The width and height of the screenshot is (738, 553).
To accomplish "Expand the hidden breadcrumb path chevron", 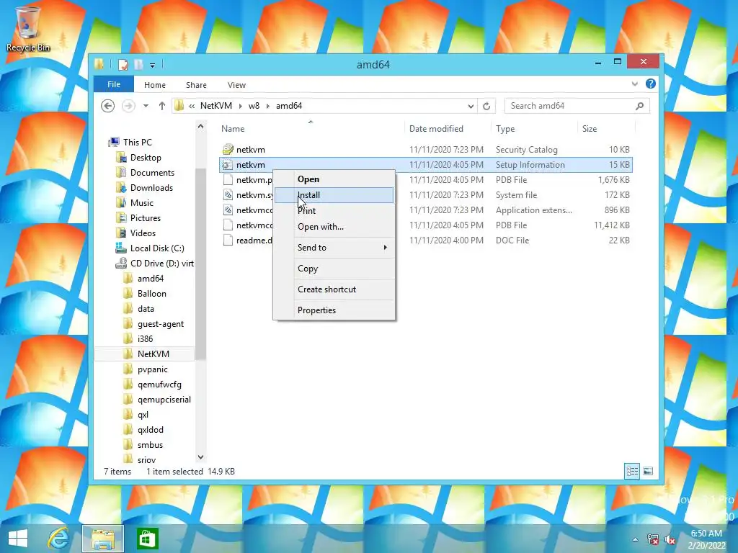I will pos(192,107).
